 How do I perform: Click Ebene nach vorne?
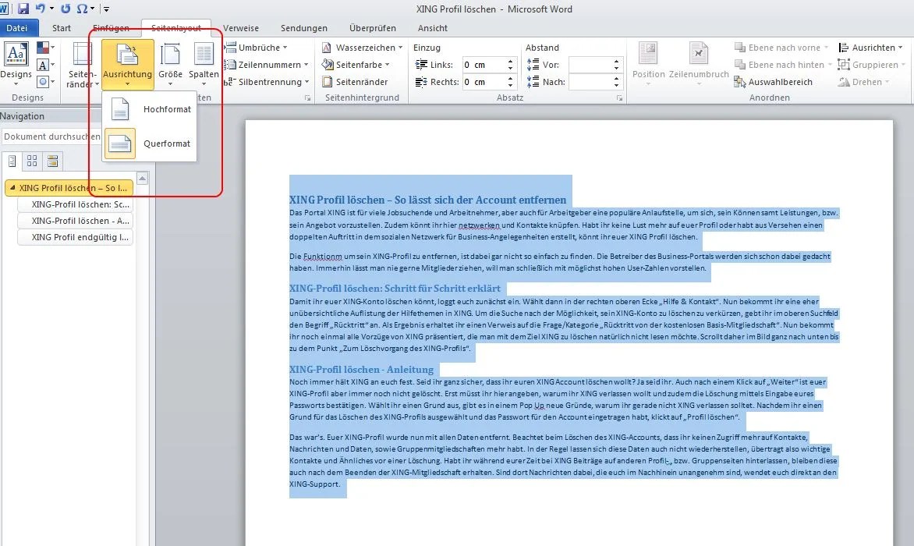click(781, 48)
